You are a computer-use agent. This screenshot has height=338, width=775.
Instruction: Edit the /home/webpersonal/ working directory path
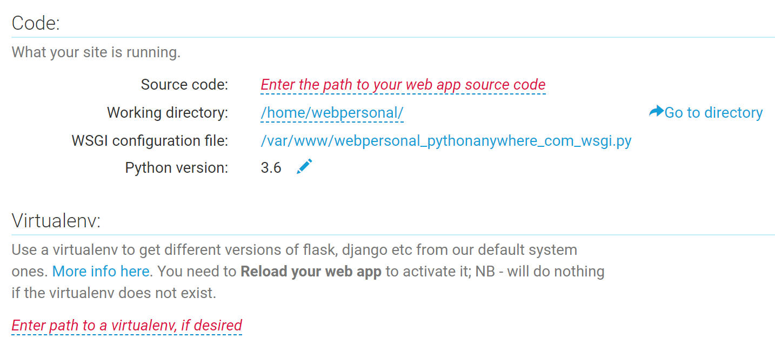coord(332,112)
